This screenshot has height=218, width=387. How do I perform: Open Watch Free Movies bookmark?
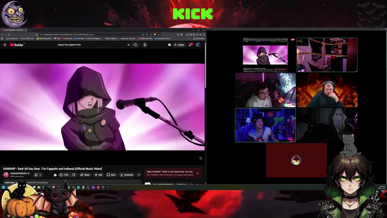coord(94,38)
